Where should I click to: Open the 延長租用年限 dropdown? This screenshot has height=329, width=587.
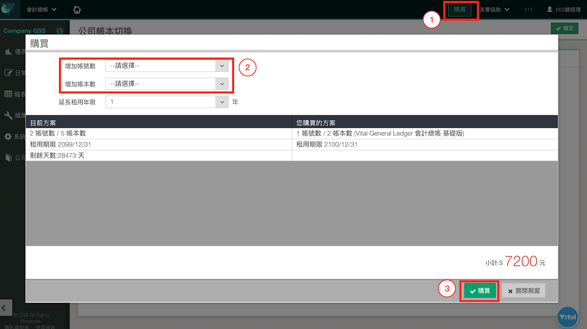167,102
